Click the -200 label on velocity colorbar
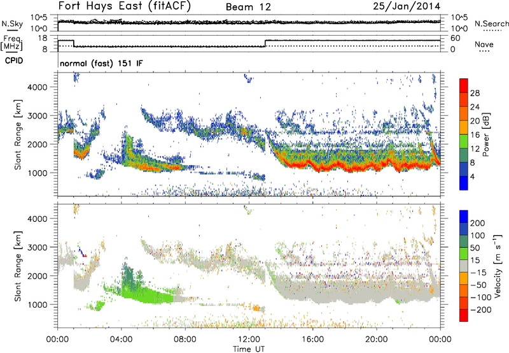Screen dimensions: 509x353 pyautogui.click(x=481, y=310)
